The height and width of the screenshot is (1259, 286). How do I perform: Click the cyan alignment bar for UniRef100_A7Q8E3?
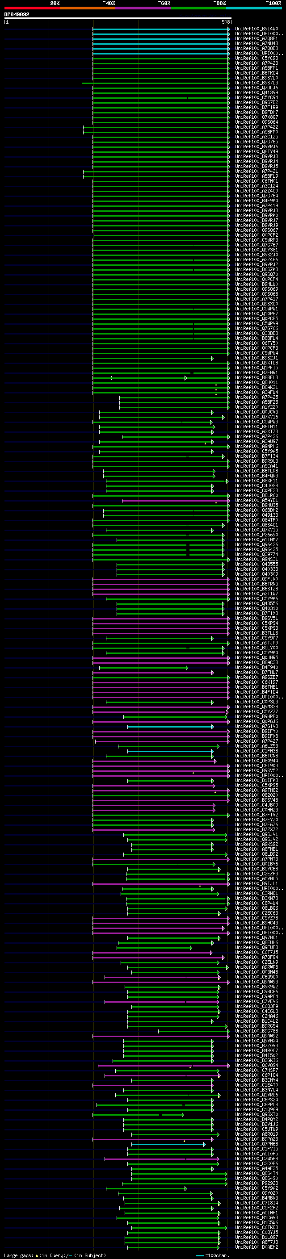tap(161, 48)
